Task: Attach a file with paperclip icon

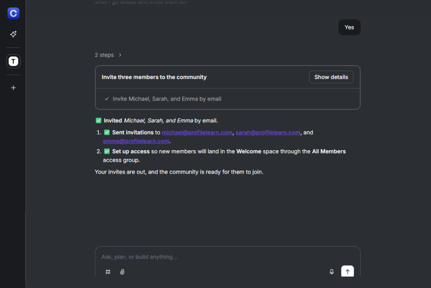Action: (122, 272)
